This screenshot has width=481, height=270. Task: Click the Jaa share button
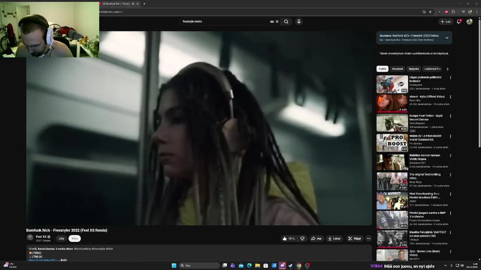click(316, 238)
